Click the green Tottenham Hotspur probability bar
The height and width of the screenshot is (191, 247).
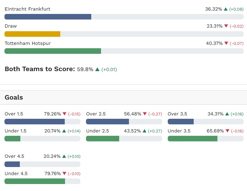(53, 51)
